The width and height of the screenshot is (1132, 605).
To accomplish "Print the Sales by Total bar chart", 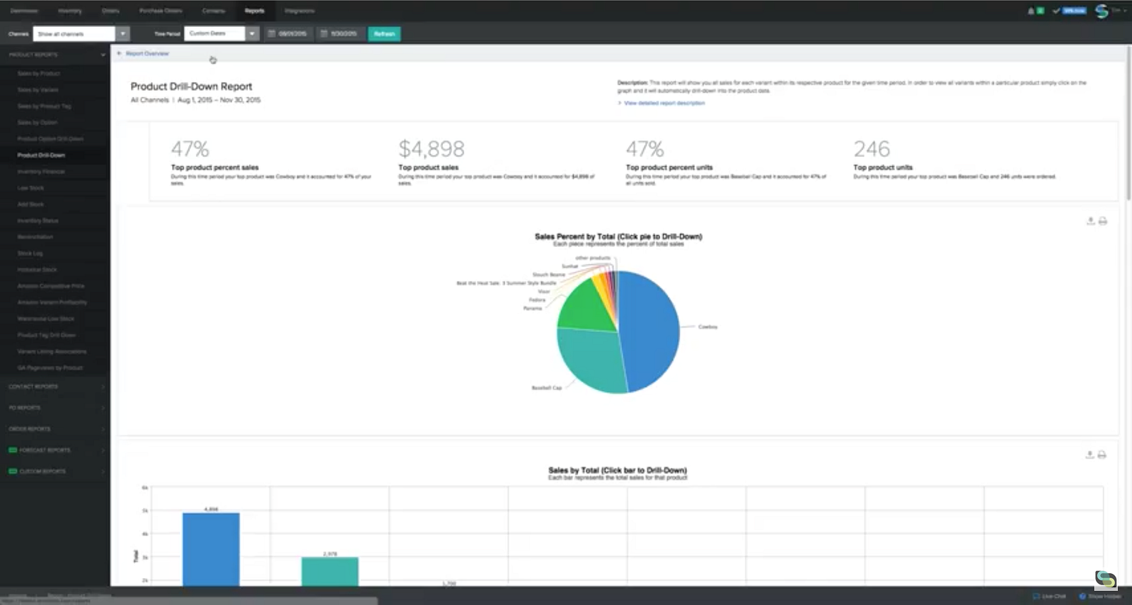I will click(x=1102, y=454).
